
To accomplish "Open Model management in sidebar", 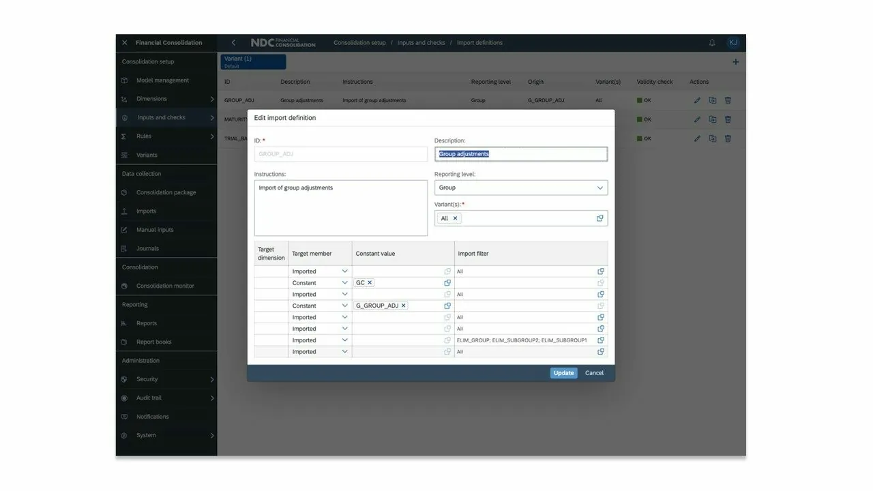I will point(162,80).
